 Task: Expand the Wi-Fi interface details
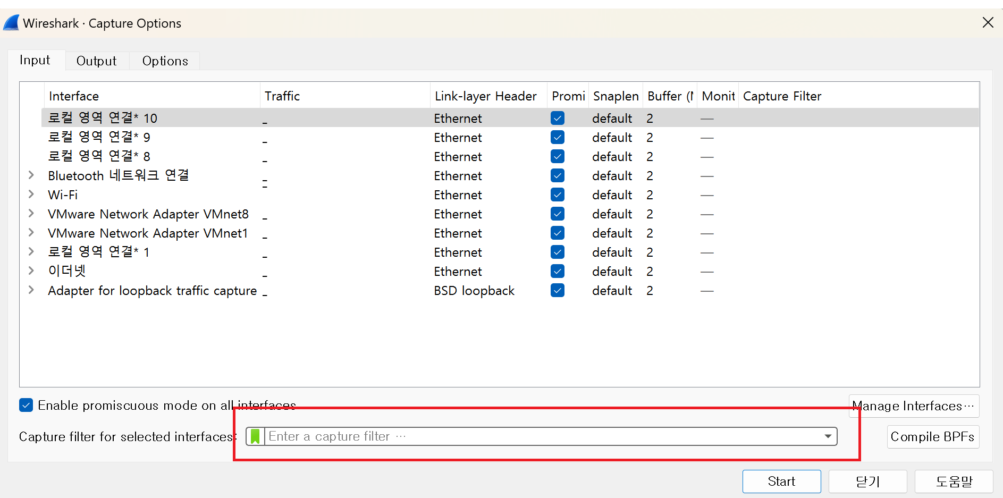click(x=31, y=194)
